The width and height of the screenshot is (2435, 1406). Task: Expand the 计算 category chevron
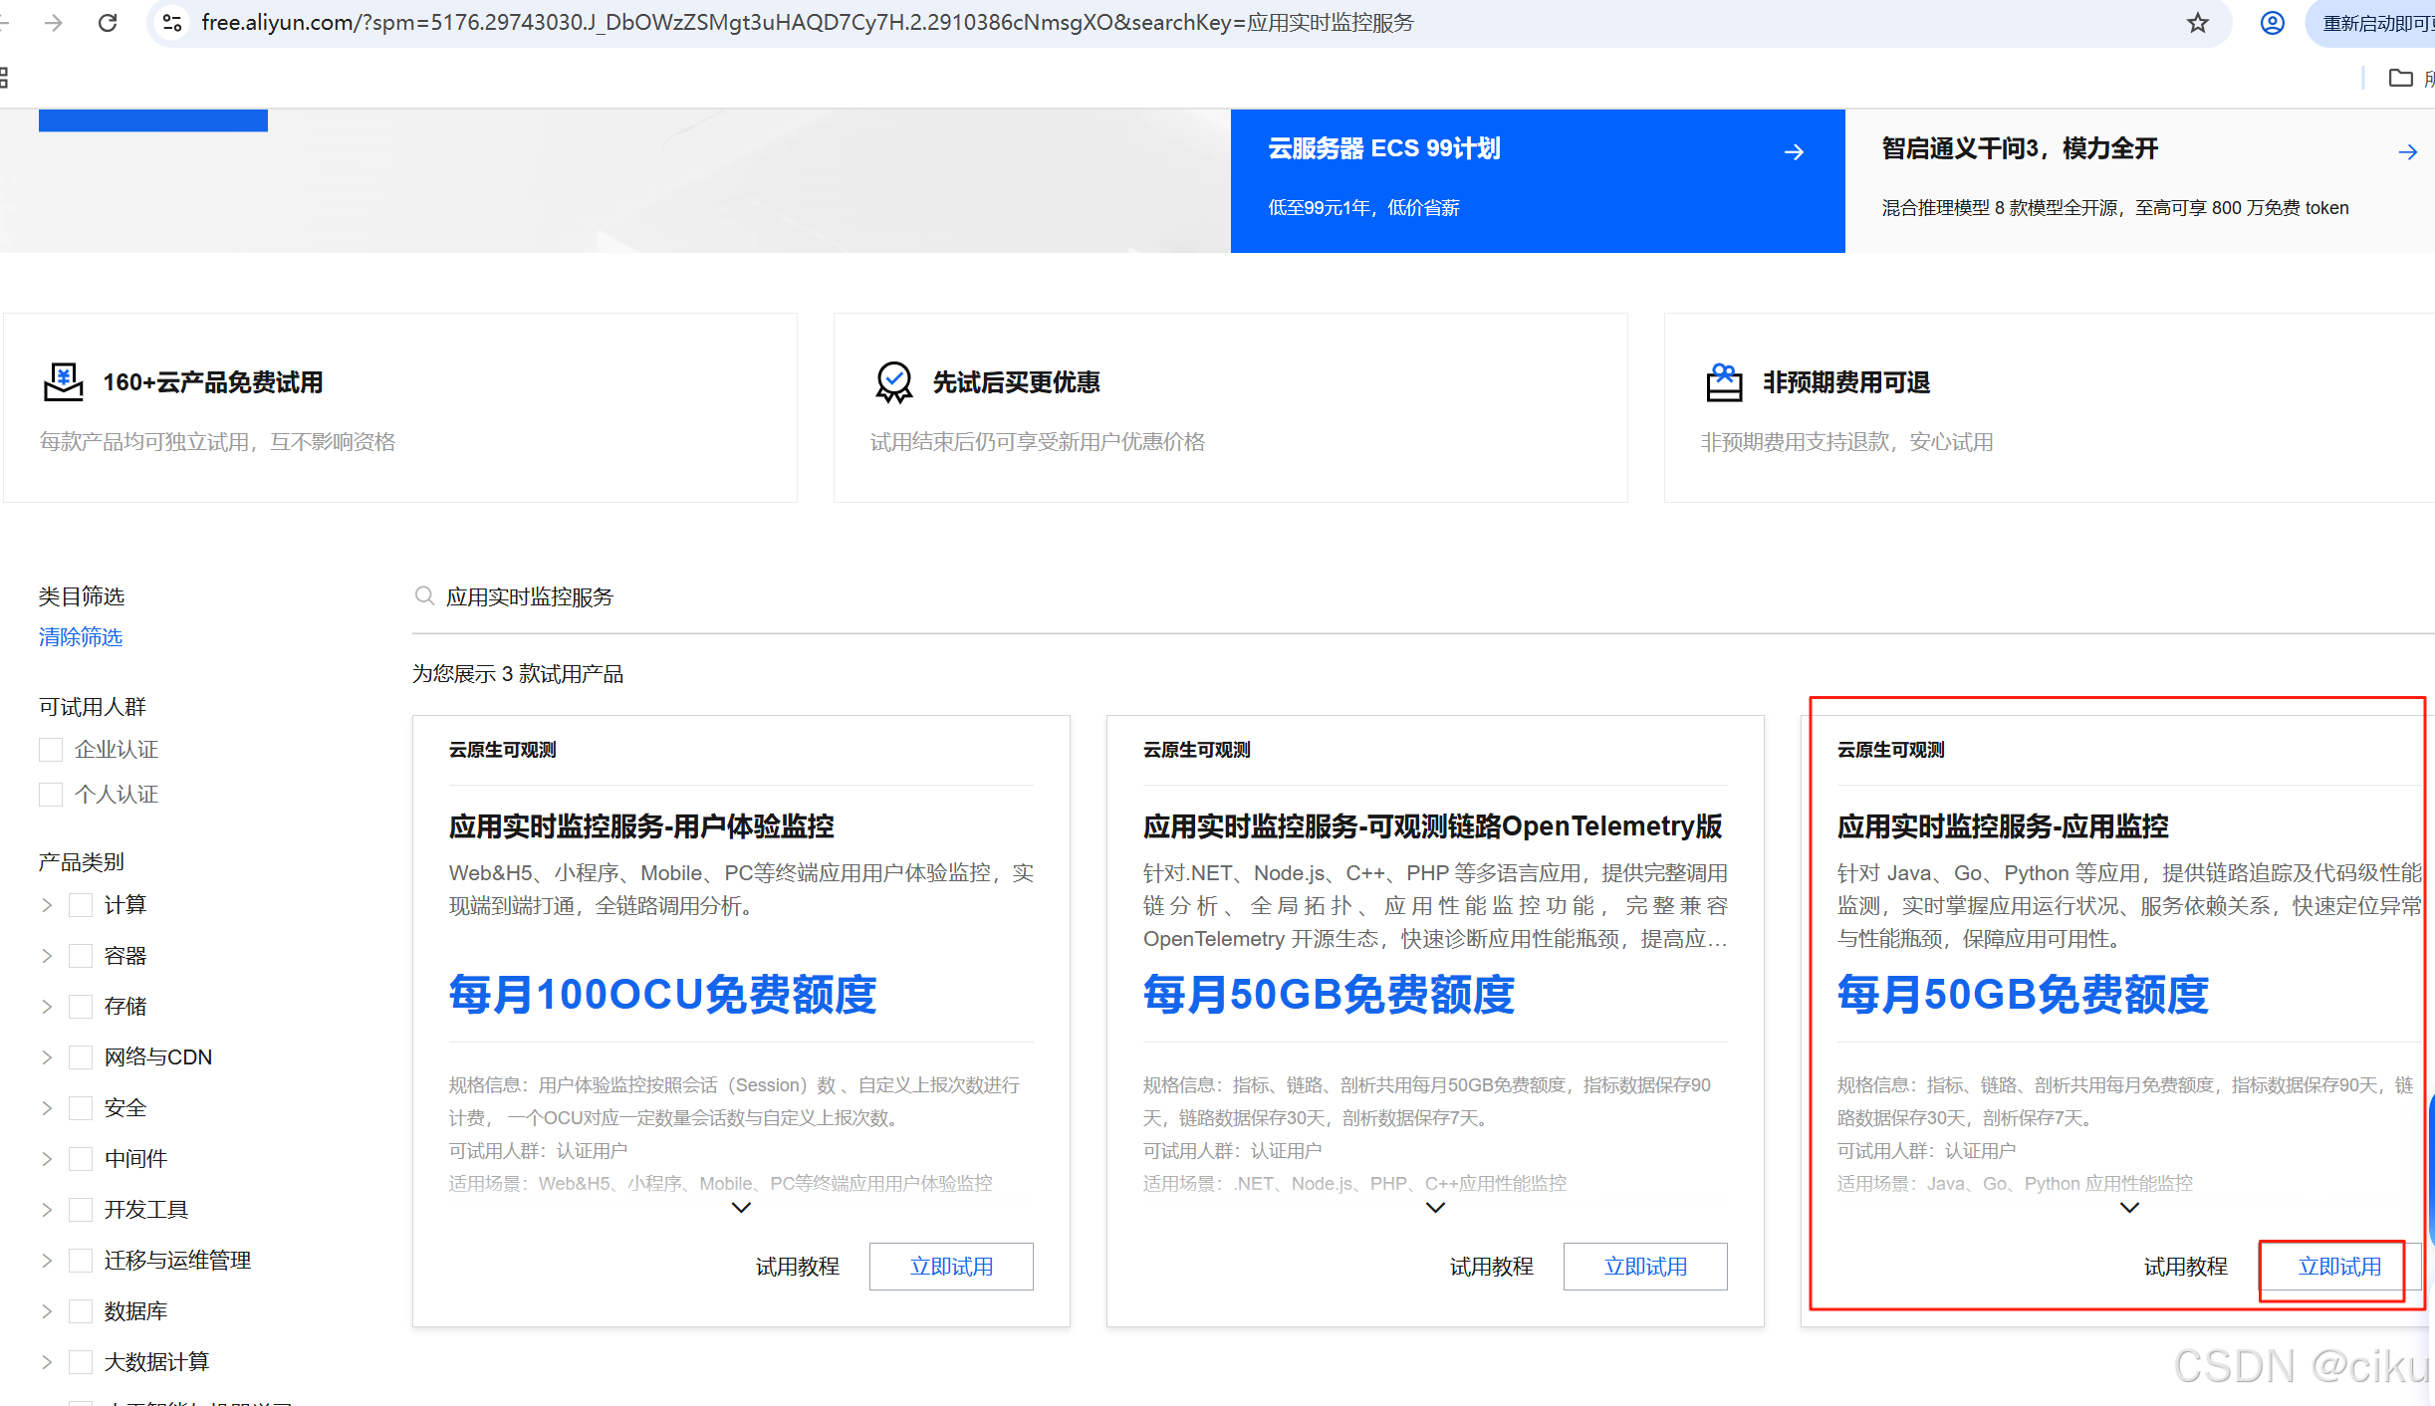(x=47, y=905)
